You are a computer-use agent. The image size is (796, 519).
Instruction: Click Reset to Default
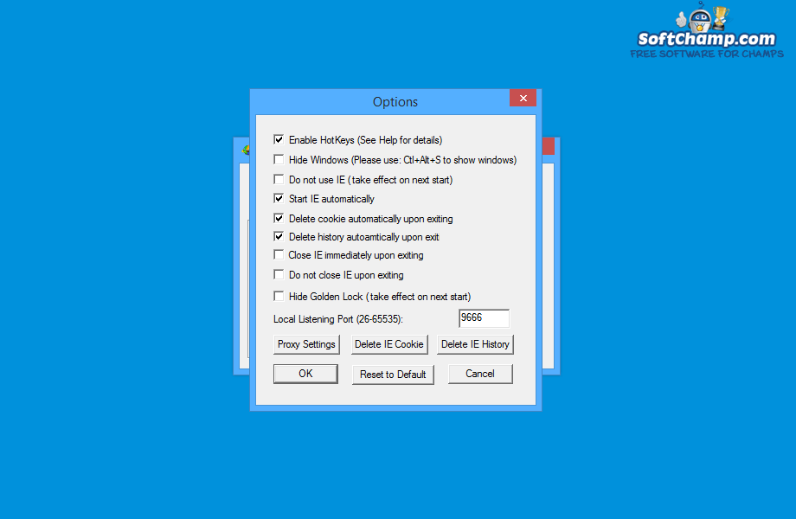(x=393, y=375)
